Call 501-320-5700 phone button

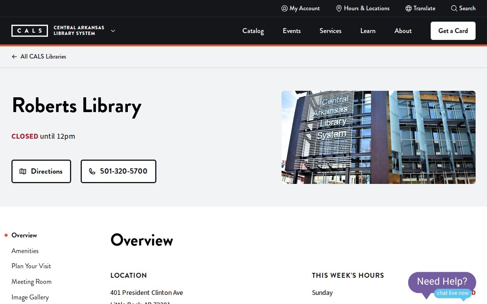pyautogui.click(x=118, y=171)
